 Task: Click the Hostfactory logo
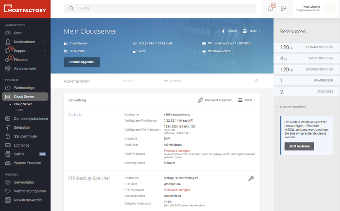[25, 9]
